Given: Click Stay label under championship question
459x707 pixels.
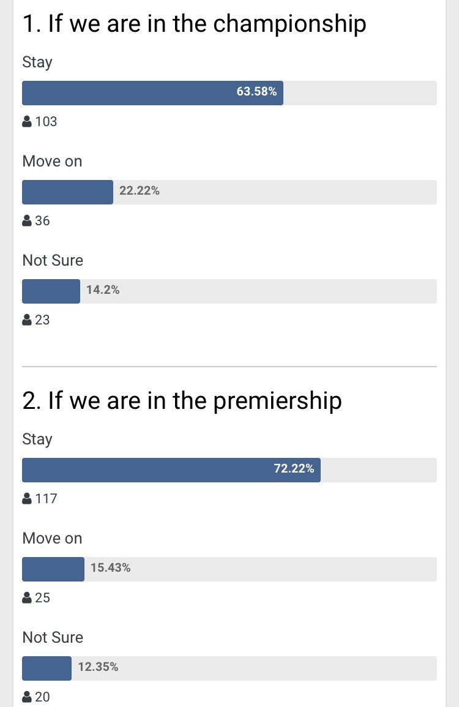Looking at the screenshot, I should [x=37, y=62].
